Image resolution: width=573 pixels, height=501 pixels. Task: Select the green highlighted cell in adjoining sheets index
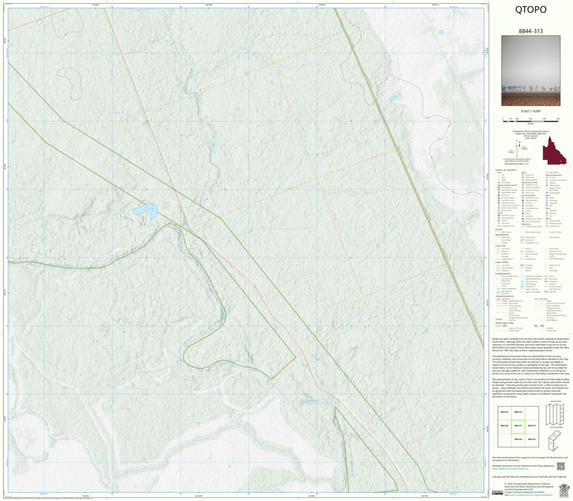(x=518, y=426)
